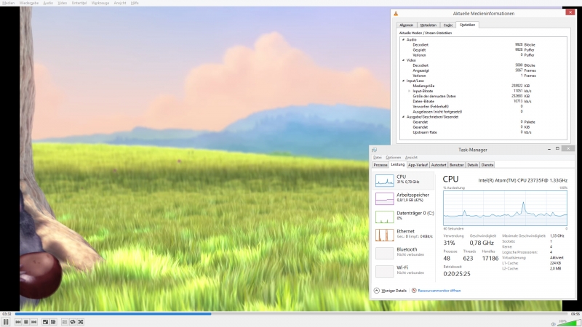
Task: Select Verworfen (Fehlerhaft) row
Action: coord(482,106)
